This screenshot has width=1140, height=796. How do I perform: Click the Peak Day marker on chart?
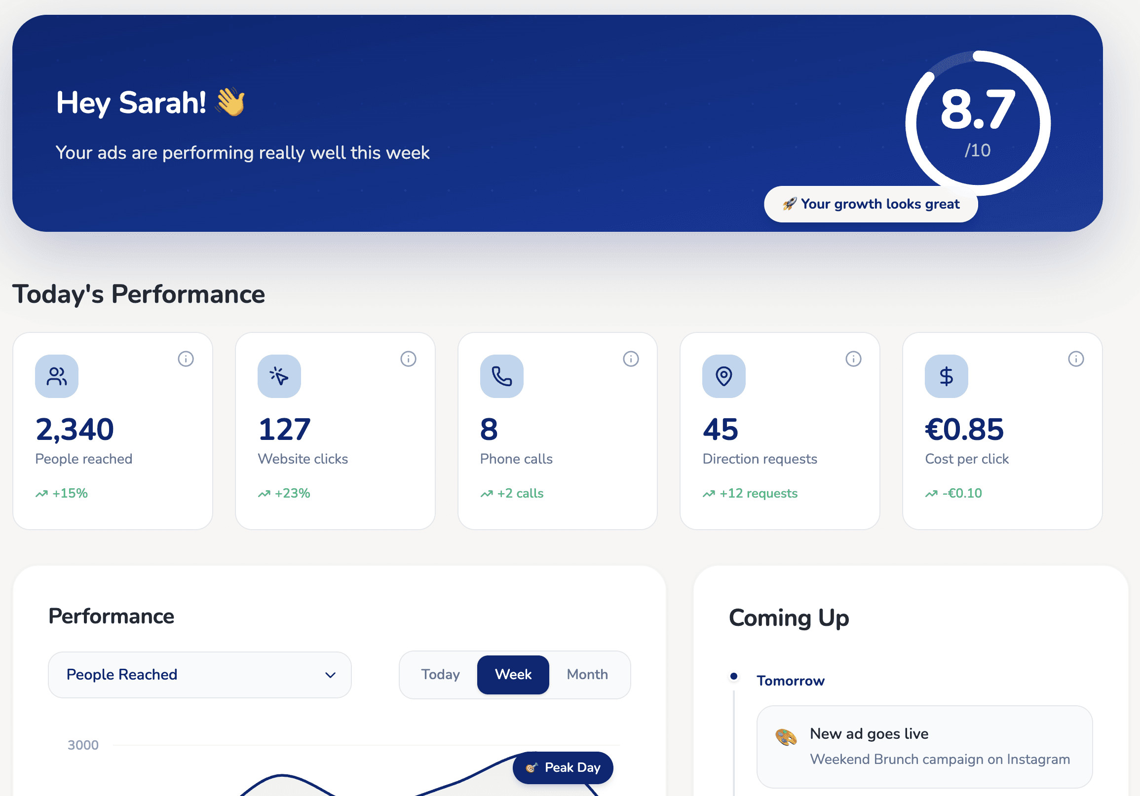[562, 768]
